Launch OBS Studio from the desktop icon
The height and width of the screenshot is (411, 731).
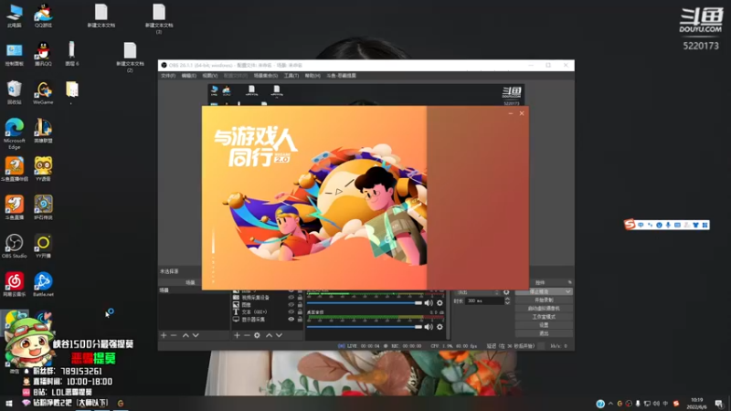pyautogui.click(x=14, y=246)
